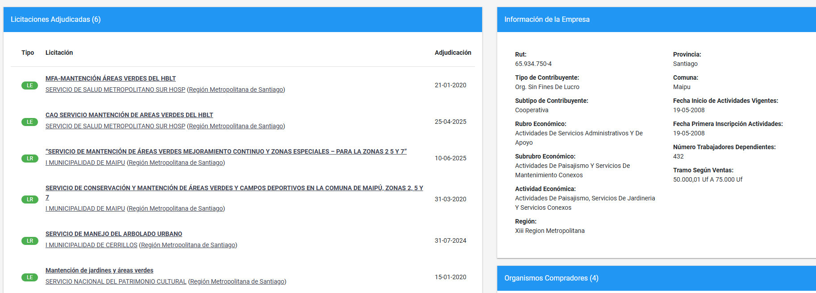Open the conservación y campos deportivos Maipú tender

tap(234, 188)
